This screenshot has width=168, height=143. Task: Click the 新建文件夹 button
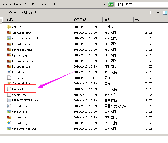pyautogui.click(x=29, y=13)
